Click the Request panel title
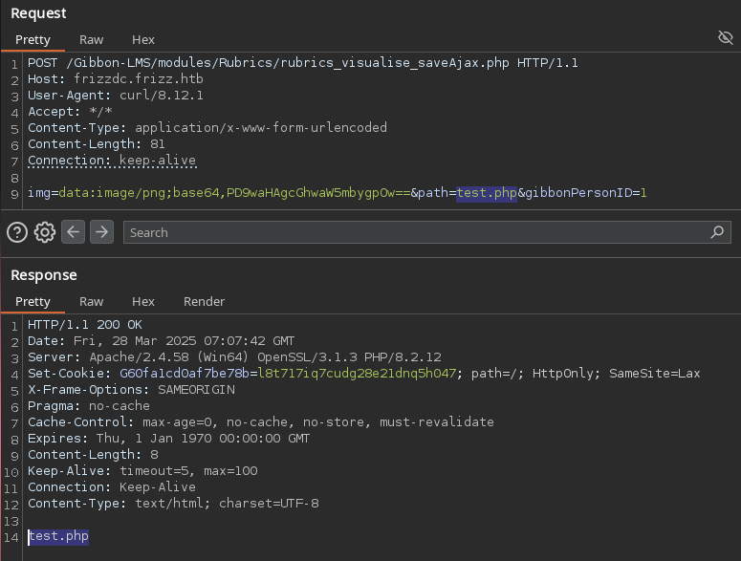The width and height of the screenshot is (741, 561). pyautogui.click(x=38, y=13)
